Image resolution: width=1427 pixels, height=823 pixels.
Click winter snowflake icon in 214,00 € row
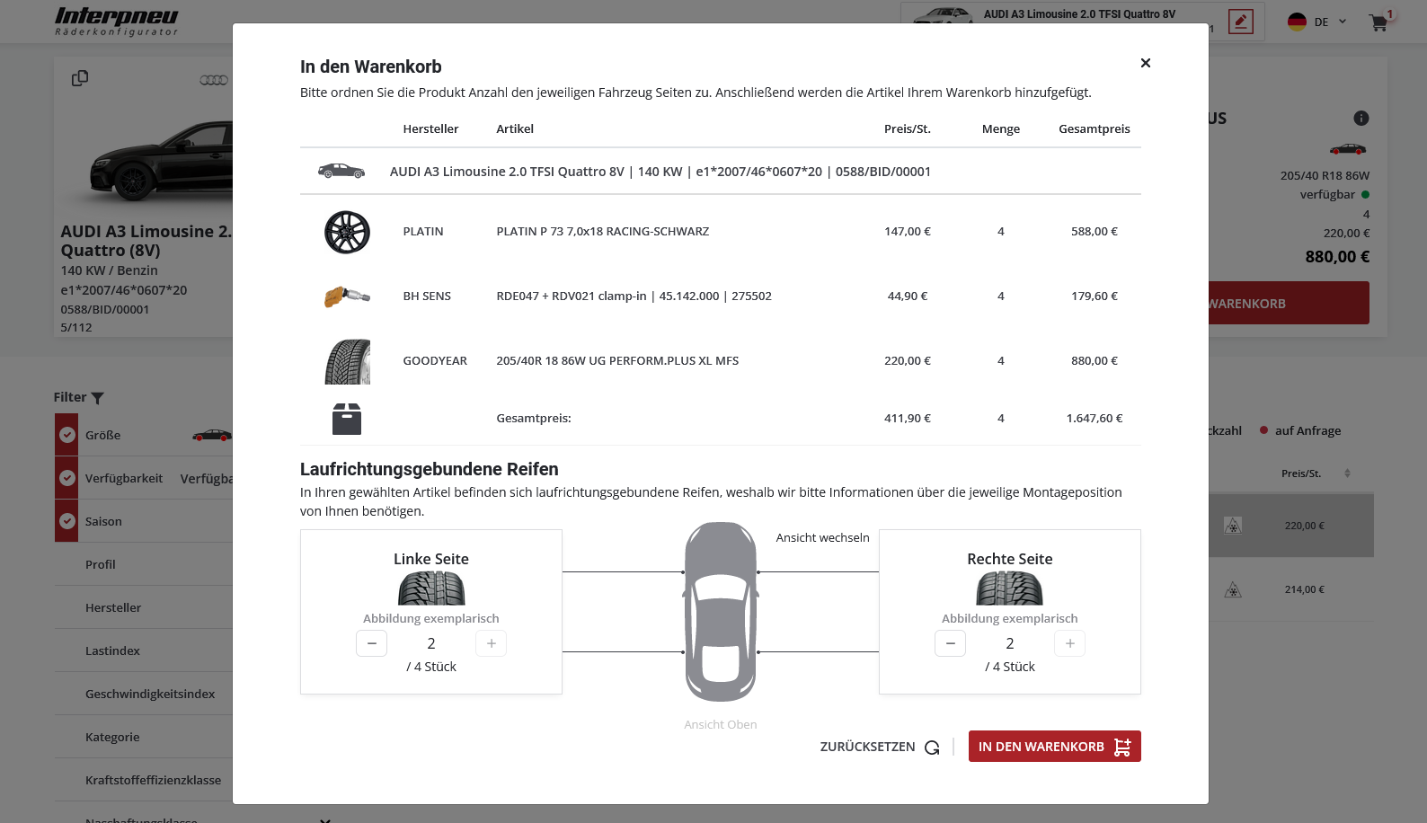(x=1233, y=589)
